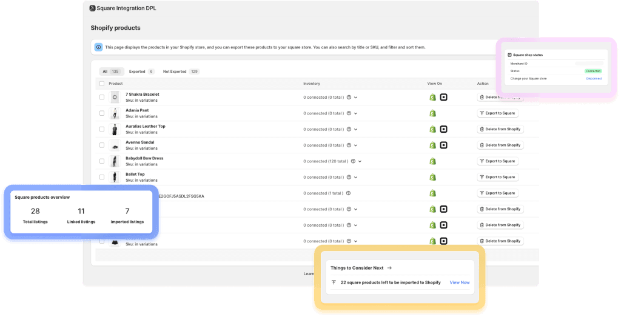Select the Avenno Sandal checkbox
Screen dimensions: 621x317
point(102,145)
